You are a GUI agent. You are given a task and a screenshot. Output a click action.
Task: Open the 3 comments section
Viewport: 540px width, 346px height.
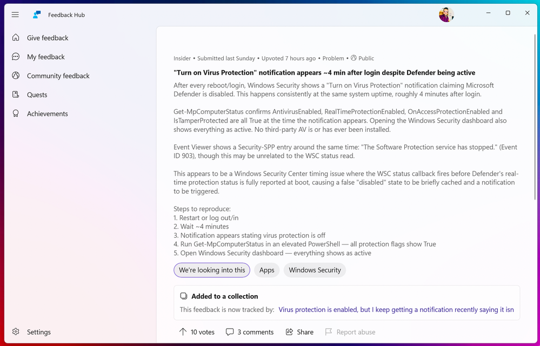coord(250,332)
